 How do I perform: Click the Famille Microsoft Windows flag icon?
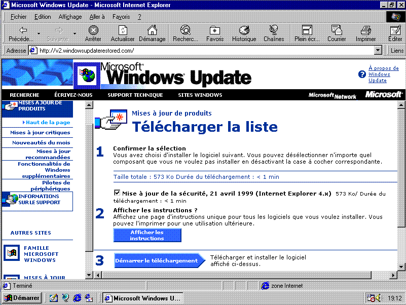12,253
